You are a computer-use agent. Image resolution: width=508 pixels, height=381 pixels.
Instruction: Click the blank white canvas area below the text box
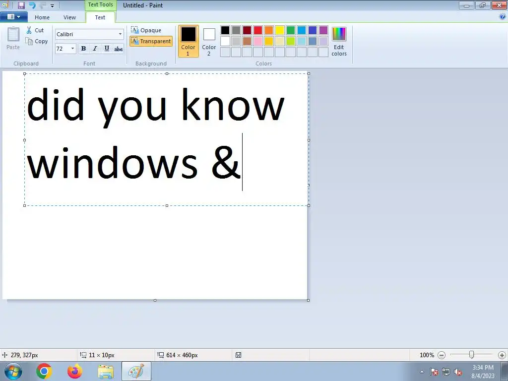click(x=155, y=253)
